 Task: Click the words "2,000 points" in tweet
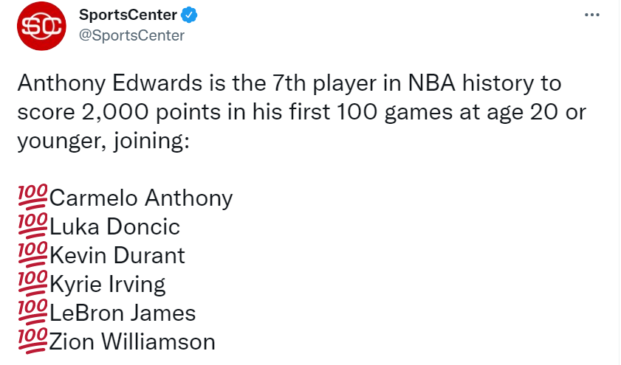pos(151,112)
